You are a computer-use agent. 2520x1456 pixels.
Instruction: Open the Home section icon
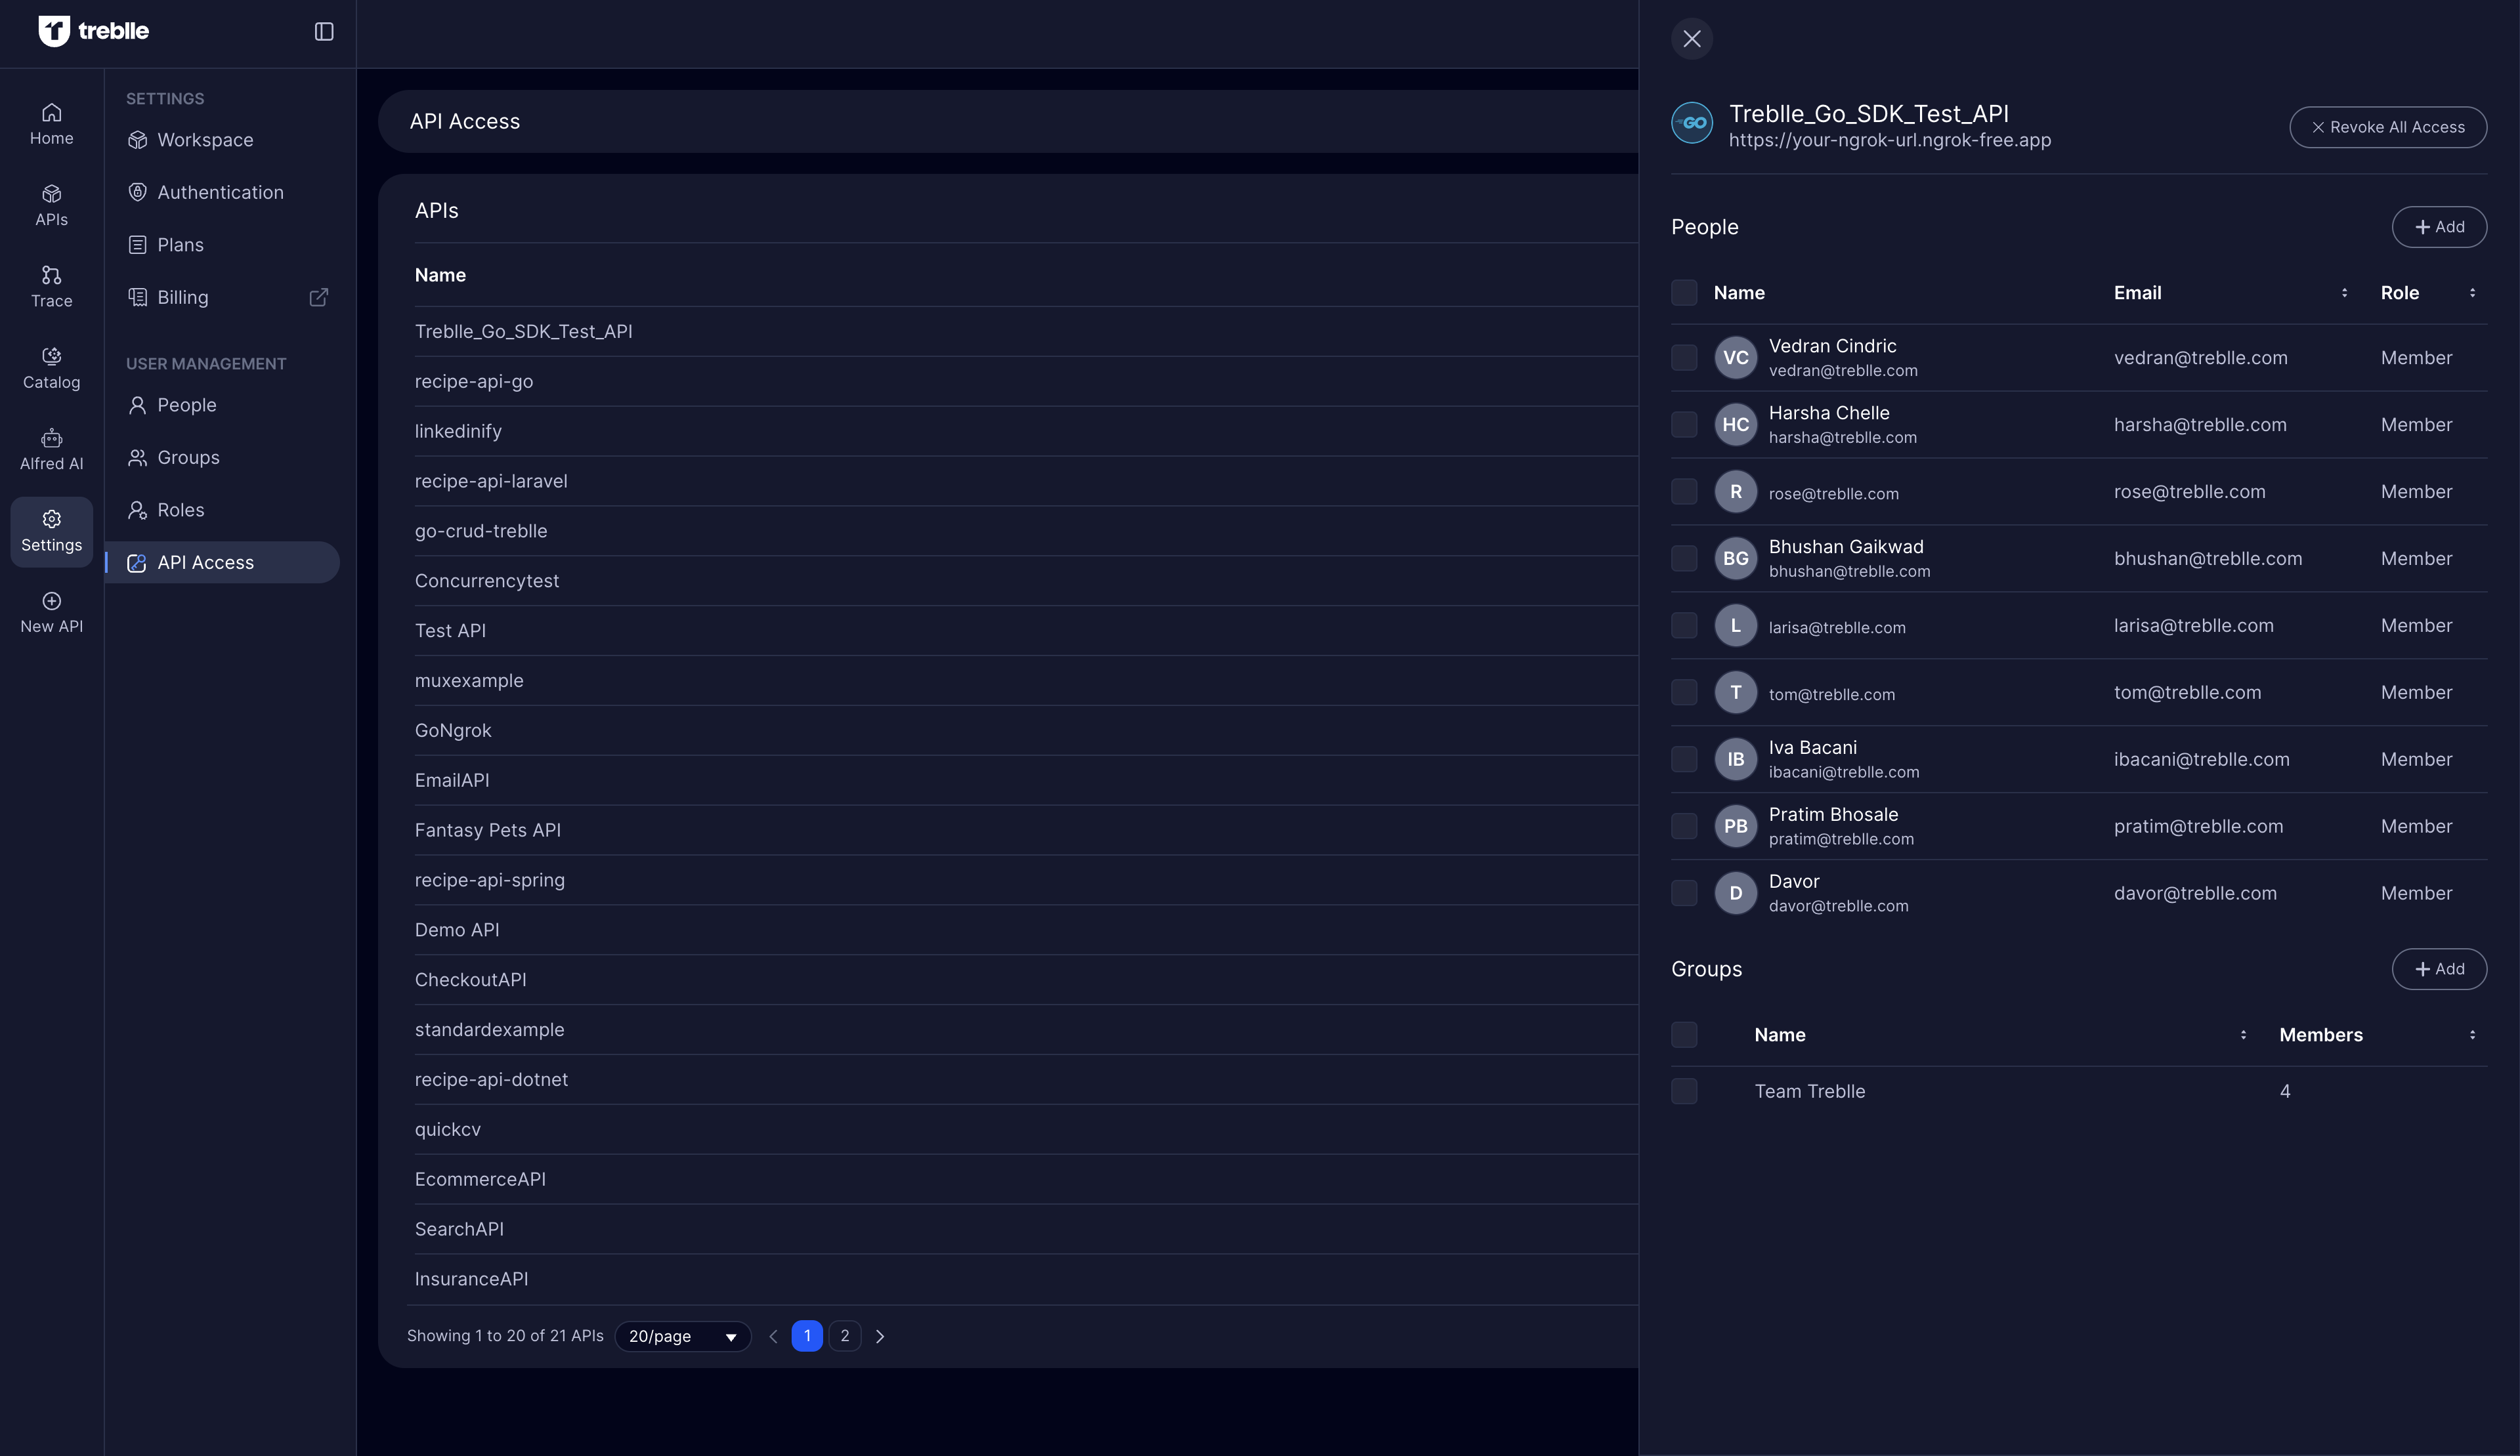pos(51,113)
